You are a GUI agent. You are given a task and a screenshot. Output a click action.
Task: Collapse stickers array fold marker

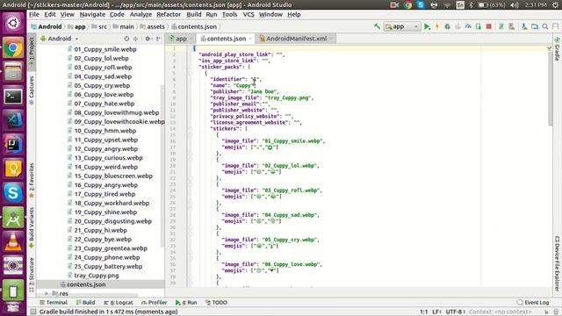[x=191, y=129]
